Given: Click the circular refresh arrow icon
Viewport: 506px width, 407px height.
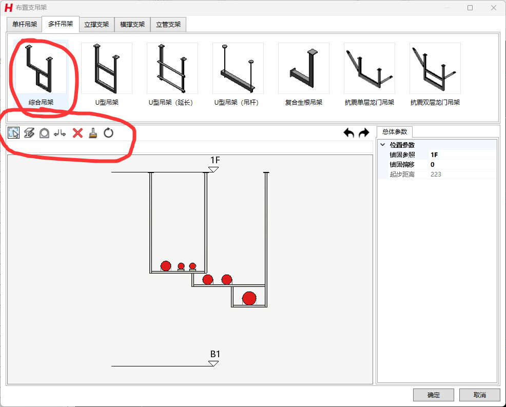Looking at the screenshot, I should coord(108,132).
